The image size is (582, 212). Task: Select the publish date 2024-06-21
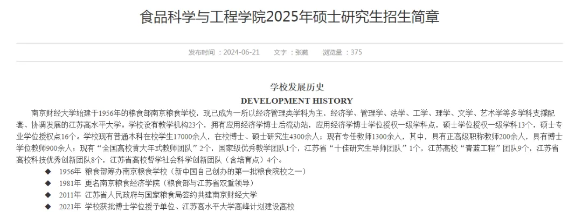241,52
